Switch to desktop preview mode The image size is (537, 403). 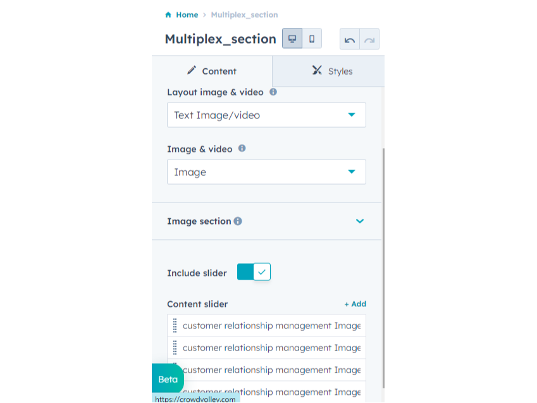click(x=292, y=39)
